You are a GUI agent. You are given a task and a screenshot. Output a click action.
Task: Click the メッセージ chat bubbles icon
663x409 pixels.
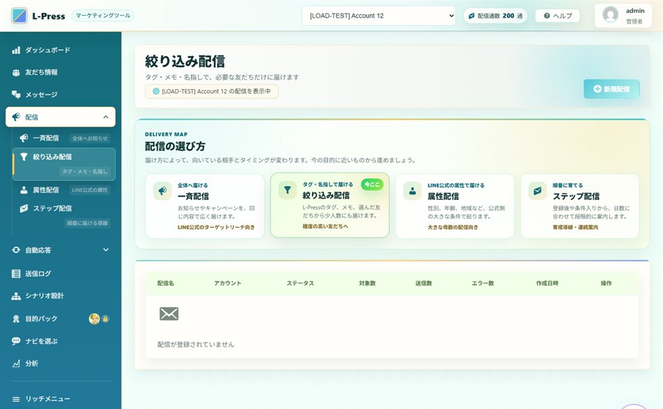point(16,95)
